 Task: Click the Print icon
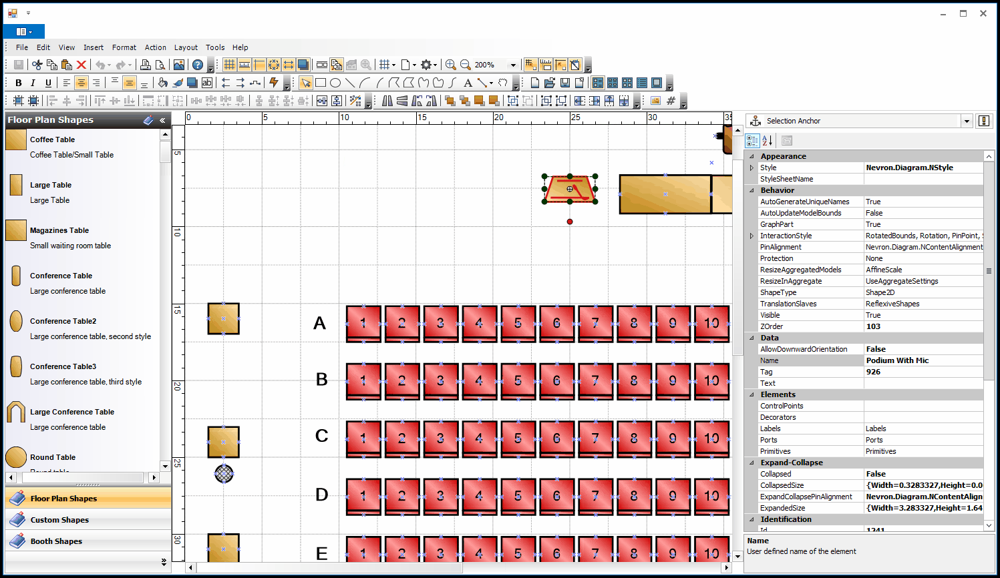tap(146, 65)
